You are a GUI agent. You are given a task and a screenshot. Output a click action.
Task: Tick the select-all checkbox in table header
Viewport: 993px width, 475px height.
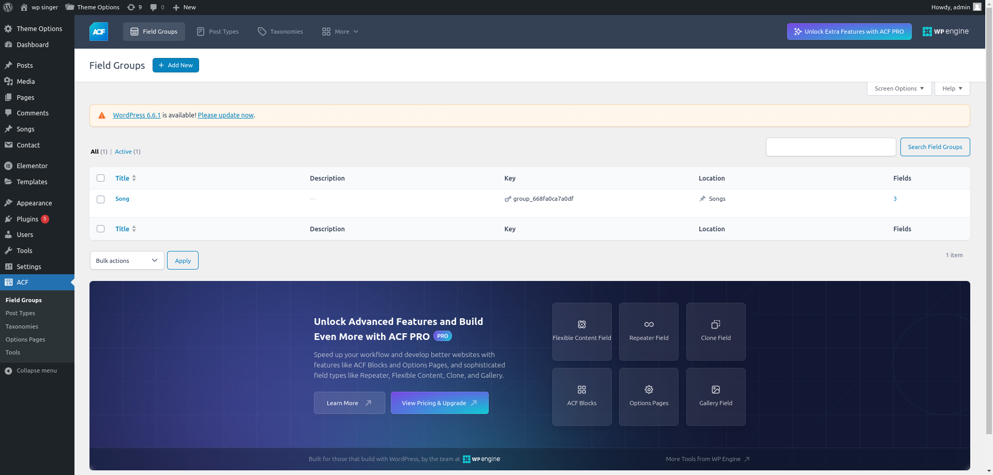click(101, 178)
